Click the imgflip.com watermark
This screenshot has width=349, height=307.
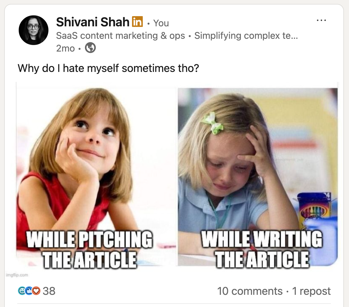click(x=17, y=275)
